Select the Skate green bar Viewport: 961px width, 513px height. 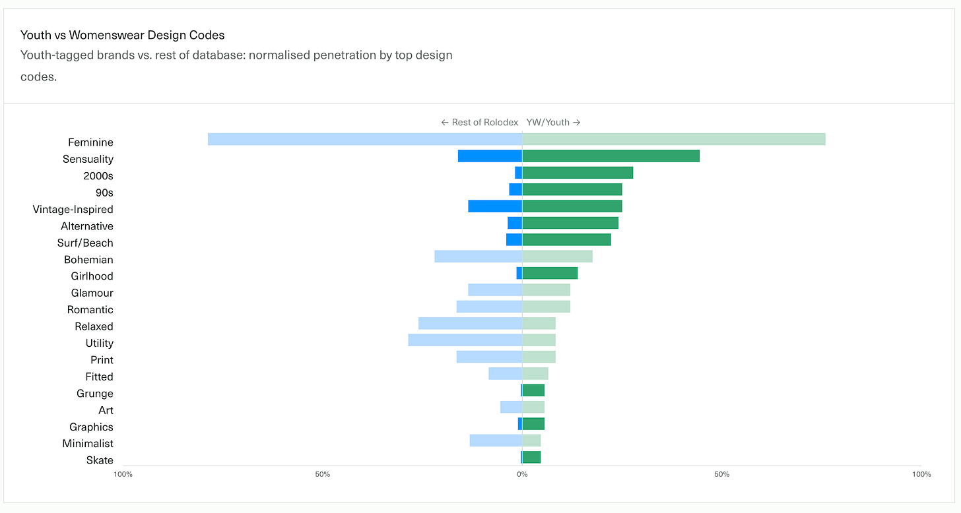[531, 457]
